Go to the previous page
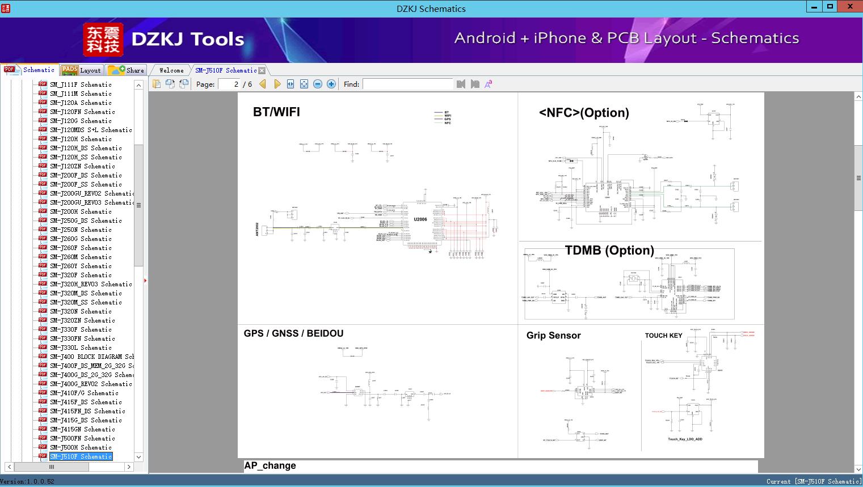 (263, 84)
